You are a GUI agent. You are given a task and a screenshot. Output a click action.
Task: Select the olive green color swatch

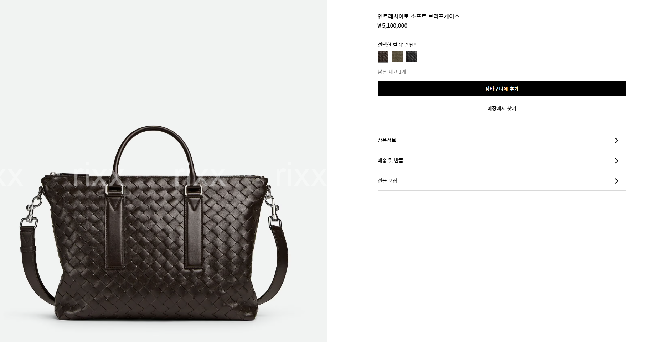pyautogui.click(x=397, y=56)
